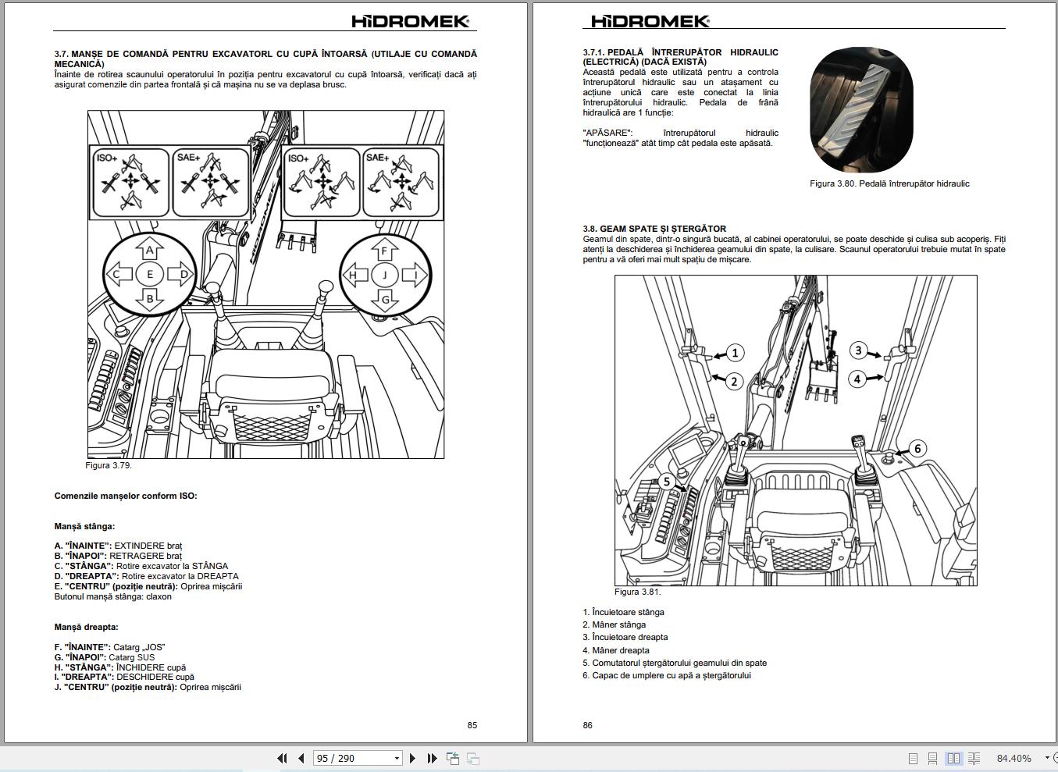Click list item '2. Mâner stânga'

pyautogui.click(x=614, y=624)
